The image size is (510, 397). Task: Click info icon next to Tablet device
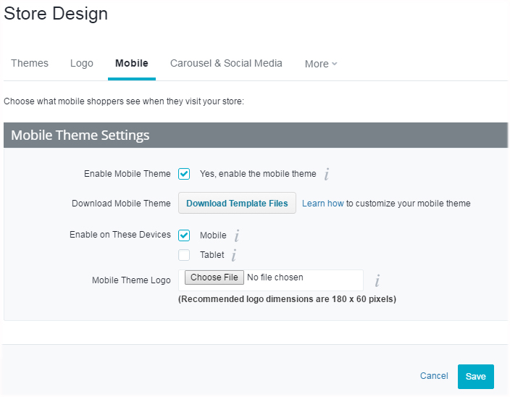(x=234, y=255)
